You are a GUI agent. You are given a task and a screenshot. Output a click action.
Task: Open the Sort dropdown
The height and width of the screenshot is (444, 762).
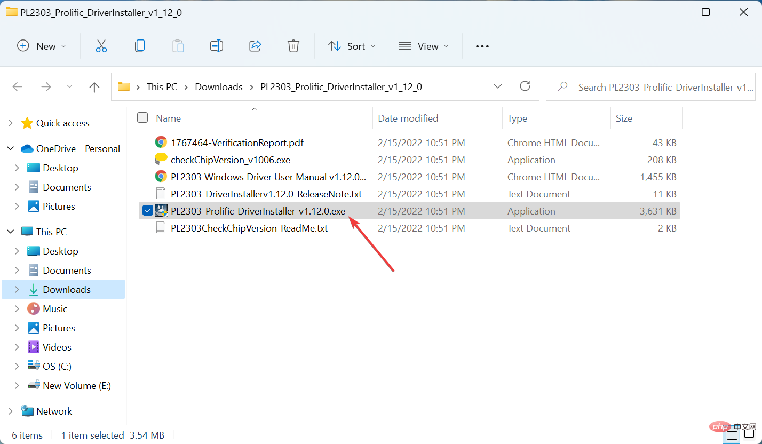tap(352, 46)
